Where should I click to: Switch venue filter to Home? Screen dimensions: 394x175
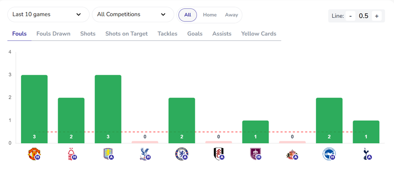point(210,15)
